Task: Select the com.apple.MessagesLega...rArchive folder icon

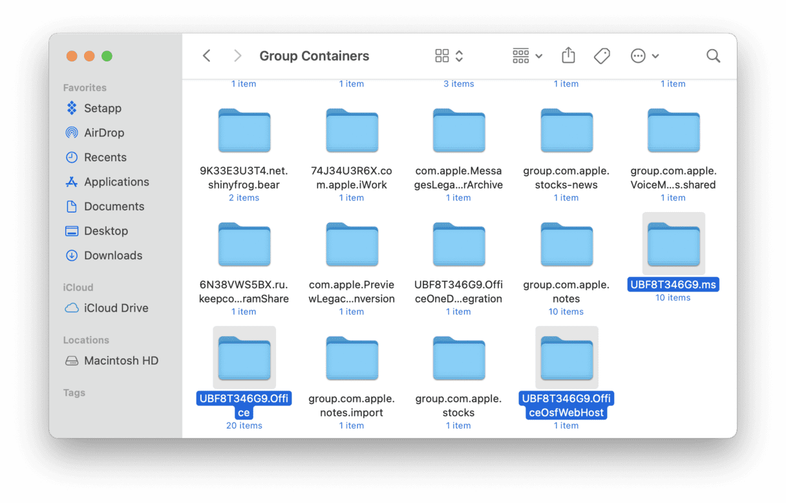Action: coord(459,131)
